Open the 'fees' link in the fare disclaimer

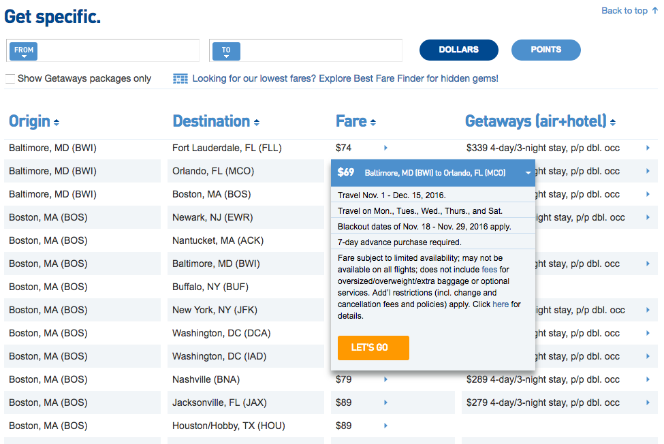(x=488, y=269)
